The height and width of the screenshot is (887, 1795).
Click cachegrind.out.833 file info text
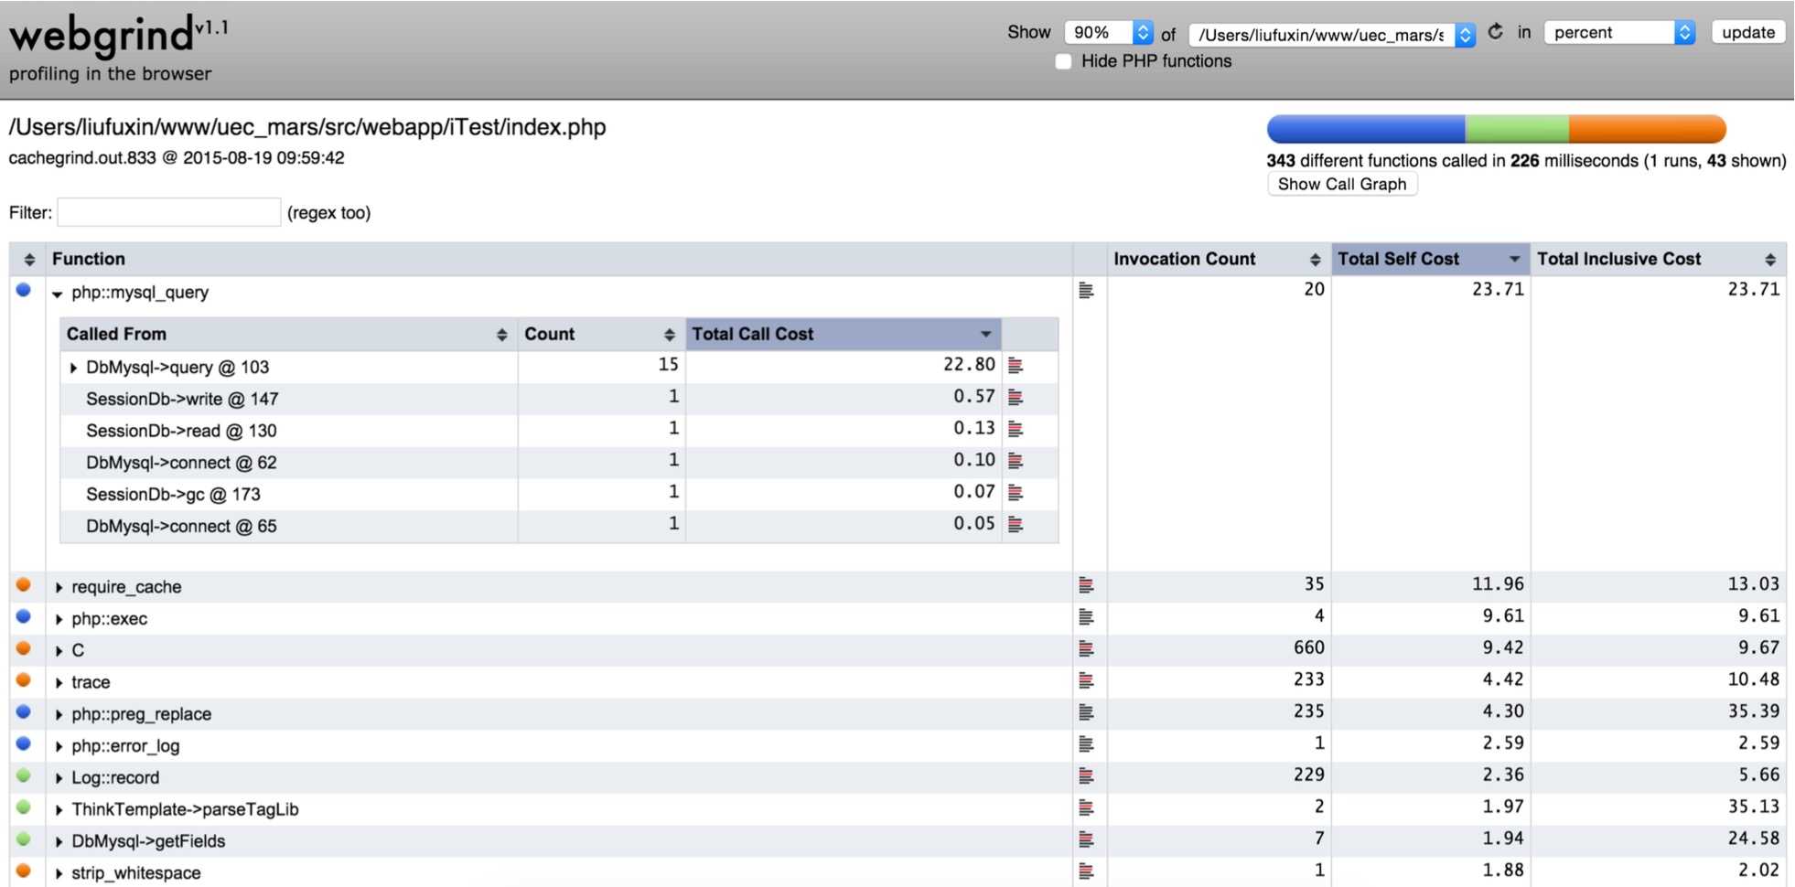coord(177,157)
